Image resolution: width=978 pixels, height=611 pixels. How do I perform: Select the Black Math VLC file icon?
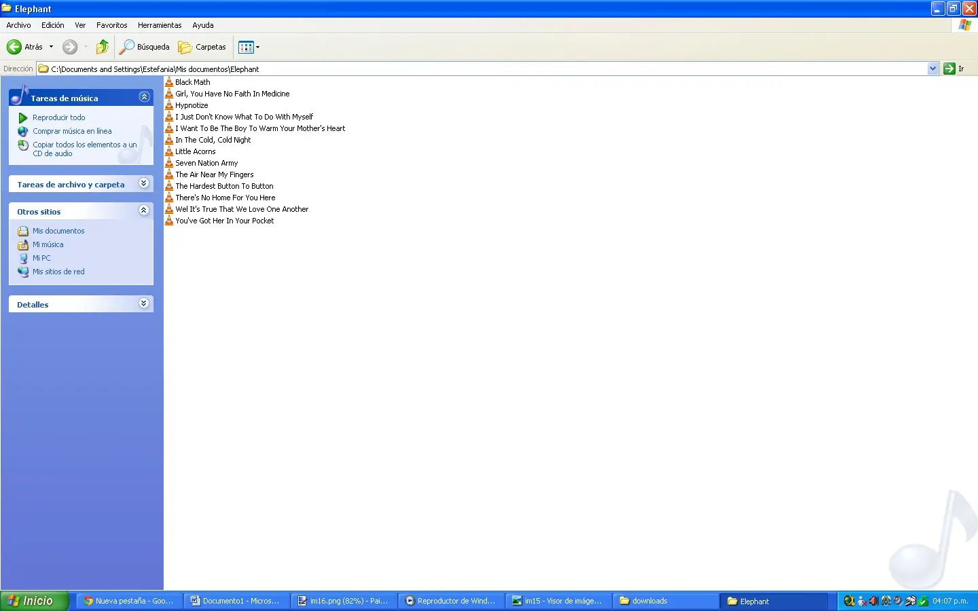[169, 81]
